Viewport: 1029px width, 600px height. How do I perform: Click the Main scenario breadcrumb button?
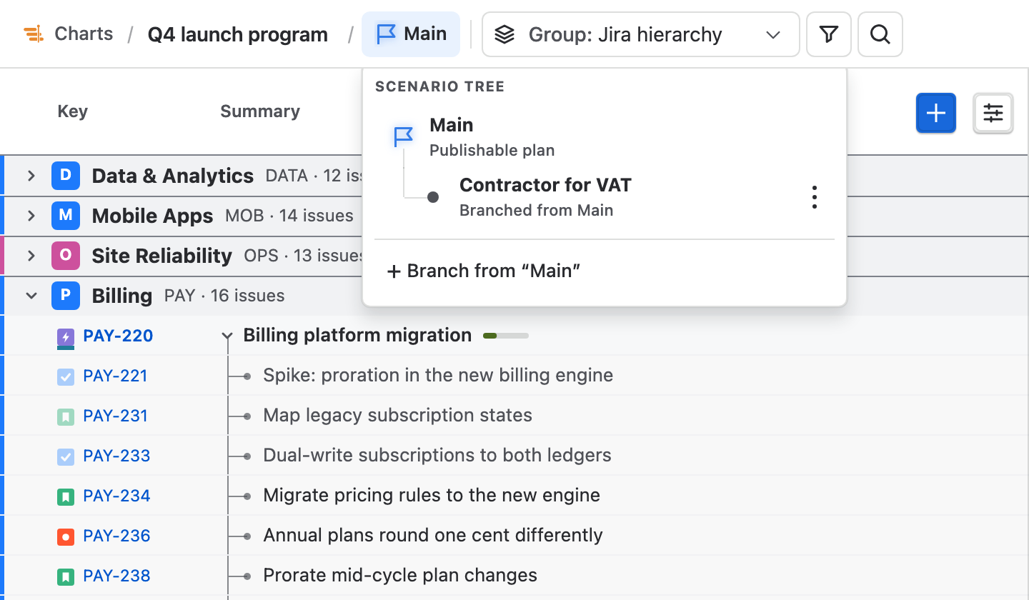pyautogui.click(x=411, y=34)
